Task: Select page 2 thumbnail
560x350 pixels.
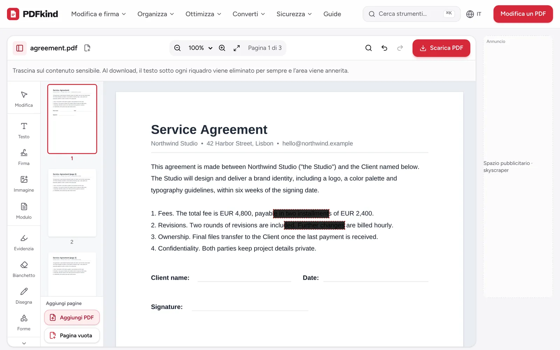Action: [72, 203]
